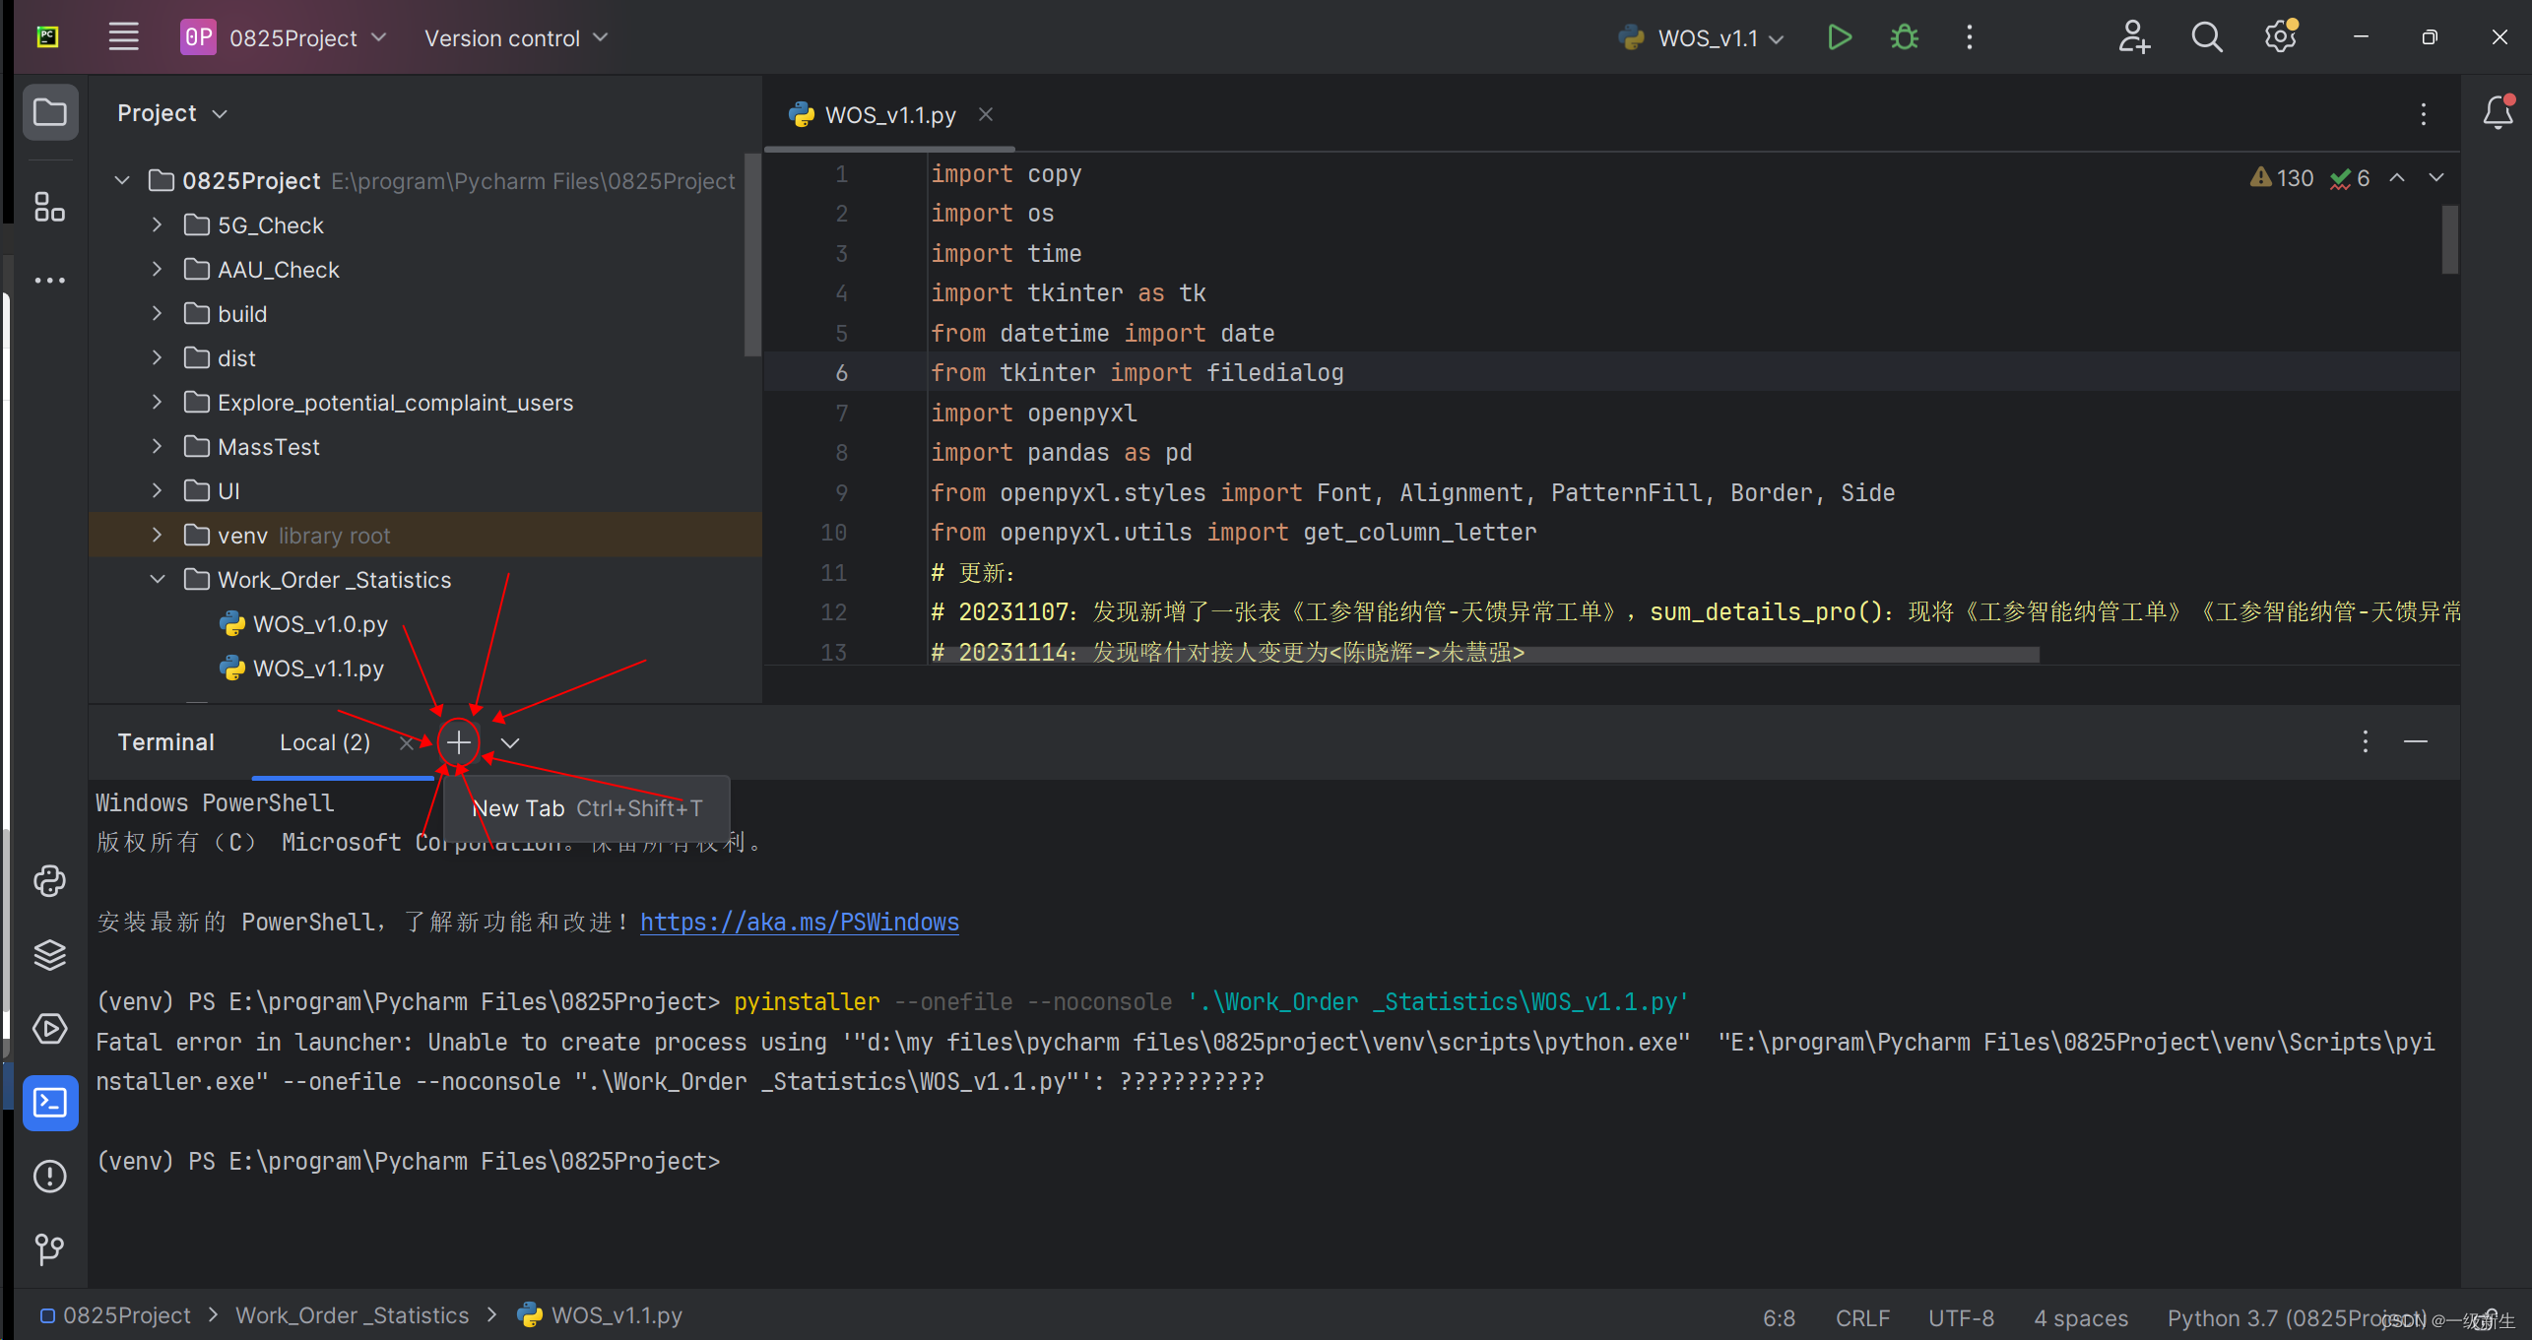Select the Local (2) terminal tab
The image size is (2532, 1340).
click(x=324, y=742)
